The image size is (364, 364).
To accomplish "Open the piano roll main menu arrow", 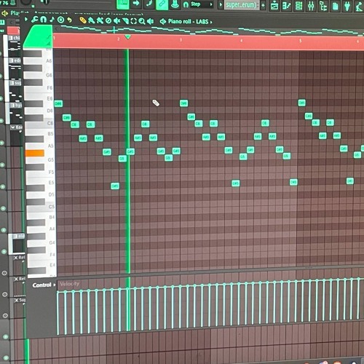I will click(26, 19).
